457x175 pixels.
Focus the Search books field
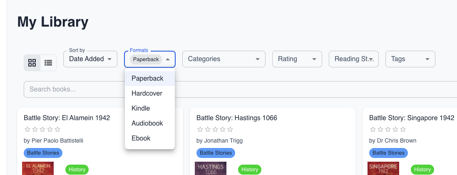click(240, 89)
